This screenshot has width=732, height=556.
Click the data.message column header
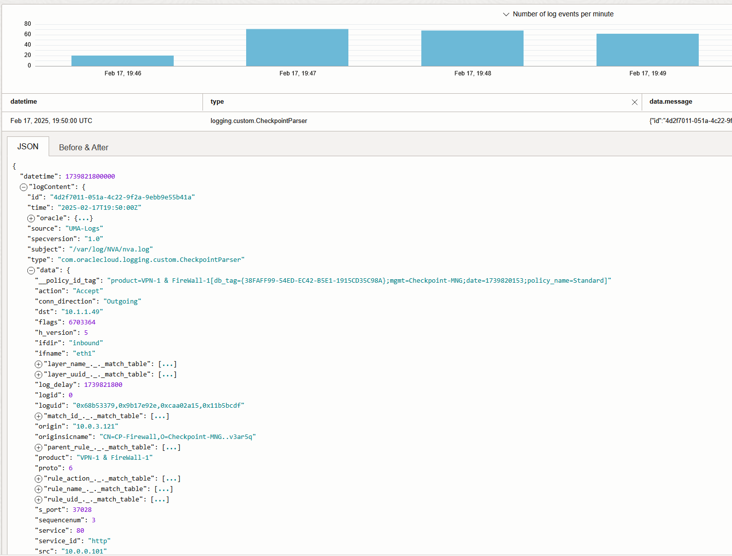pos(670,102)
